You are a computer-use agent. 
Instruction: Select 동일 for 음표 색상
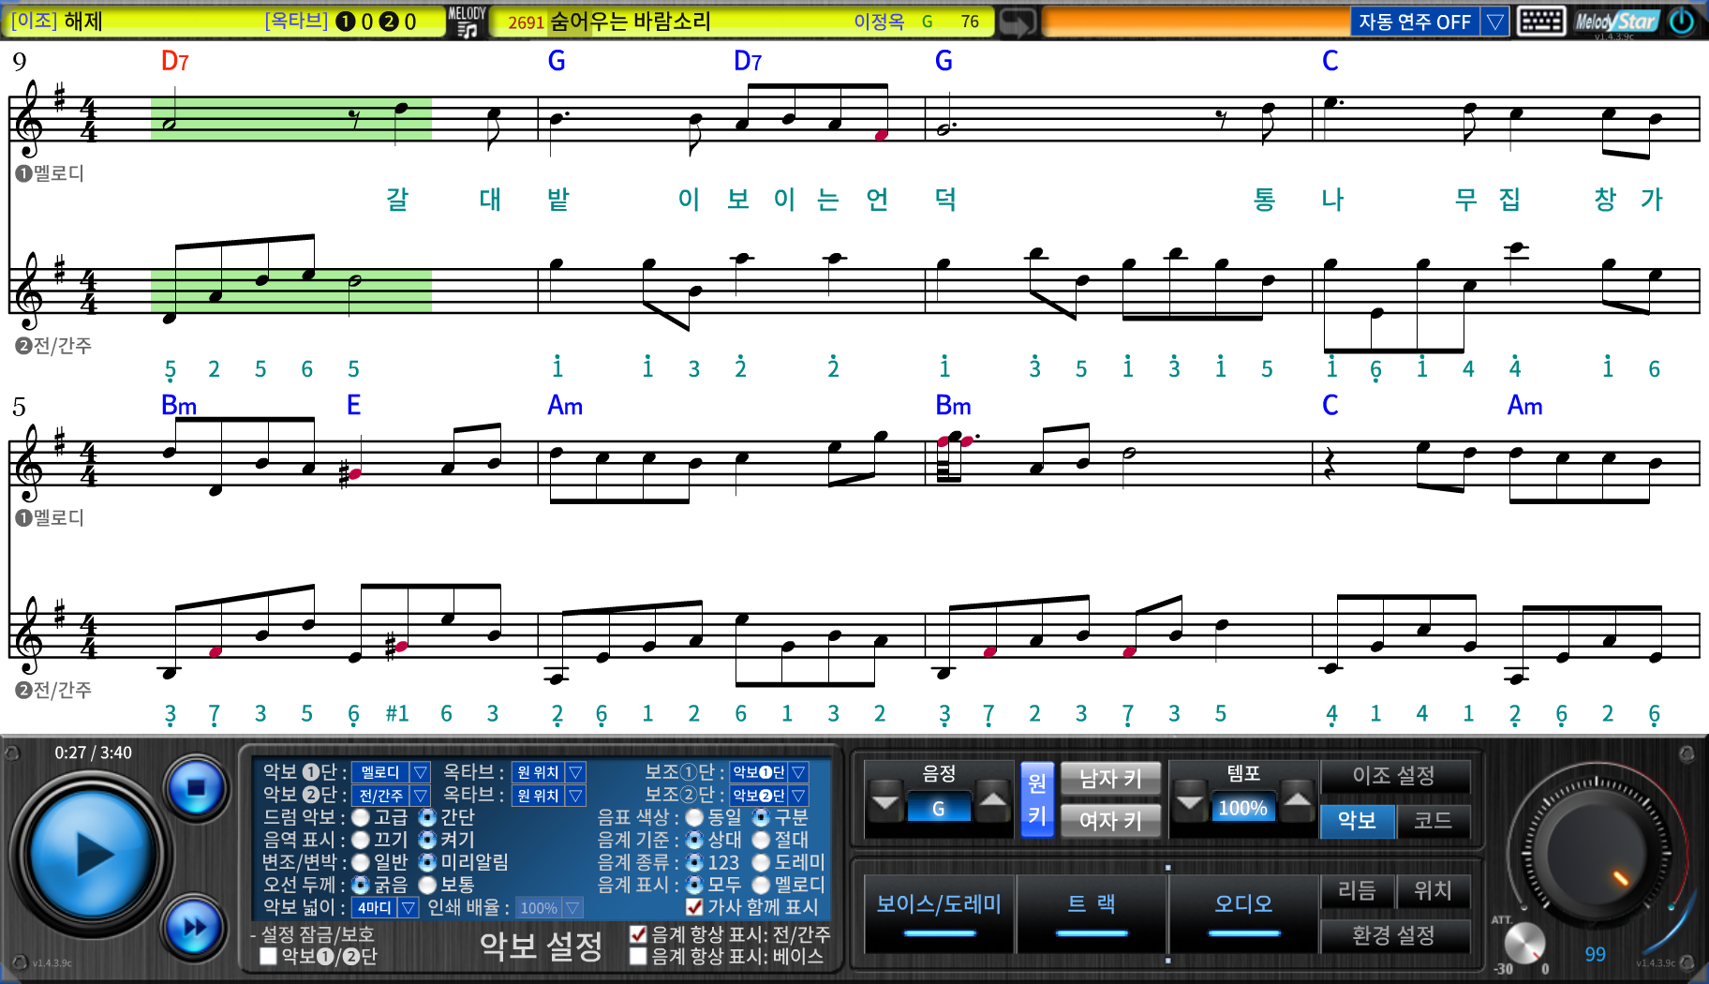tap(694, 817)
